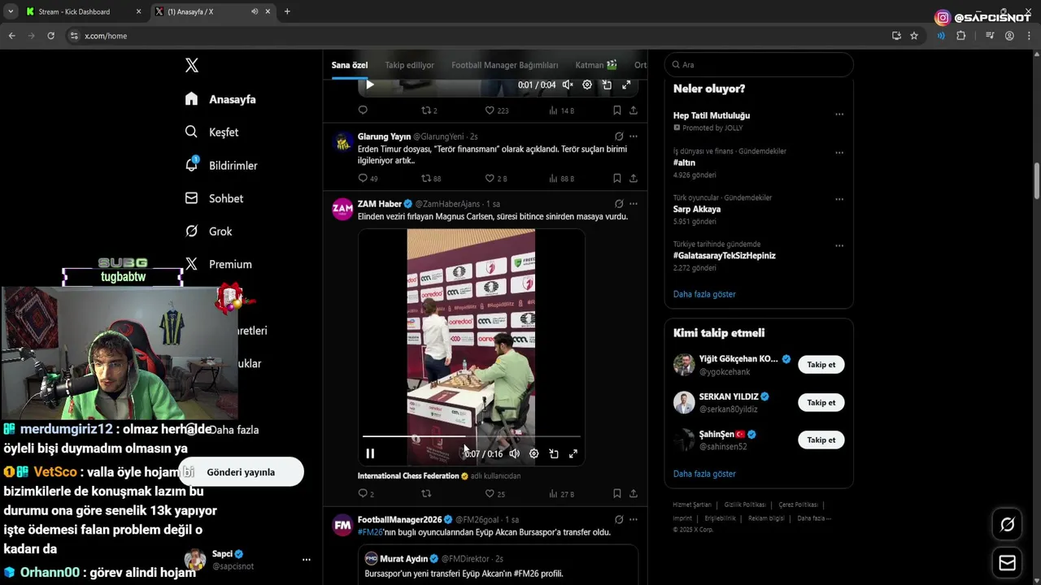This screenshot has height=585, width=1041.
Task: Play the top video
Action: 370,84
